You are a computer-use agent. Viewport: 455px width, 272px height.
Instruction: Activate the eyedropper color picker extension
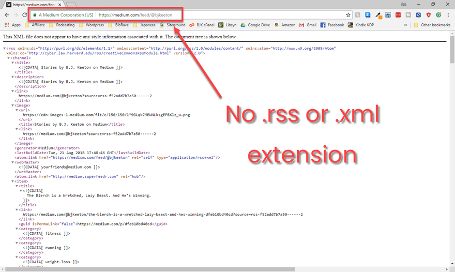(x=378, y=15)
